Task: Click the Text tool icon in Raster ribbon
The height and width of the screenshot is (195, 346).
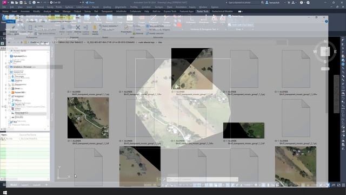Action: (214, 19)
